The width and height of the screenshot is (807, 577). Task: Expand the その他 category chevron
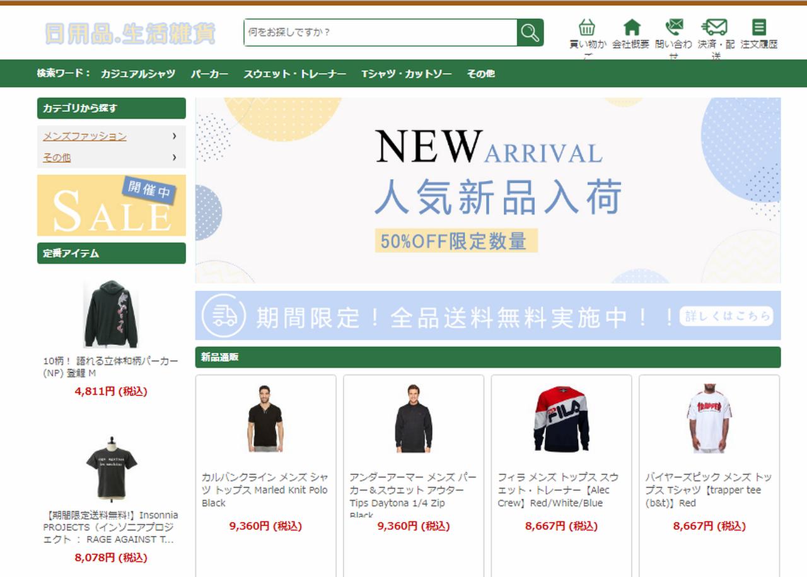click(175, 158)
